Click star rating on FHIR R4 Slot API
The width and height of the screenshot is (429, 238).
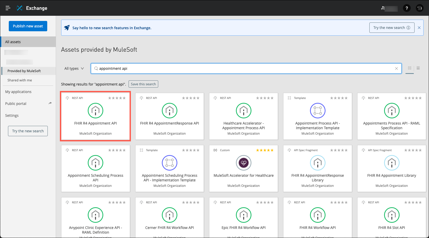(x=413, y=202)
